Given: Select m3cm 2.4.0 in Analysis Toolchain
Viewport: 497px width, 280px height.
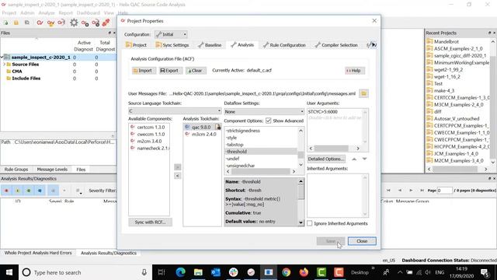Looking at the screenshot, I should pyautogui.click(x=202, y=135).
